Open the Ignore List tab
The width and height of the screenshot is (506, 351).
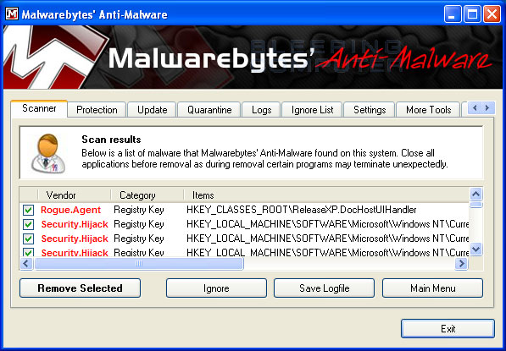[x=312, y=110]
